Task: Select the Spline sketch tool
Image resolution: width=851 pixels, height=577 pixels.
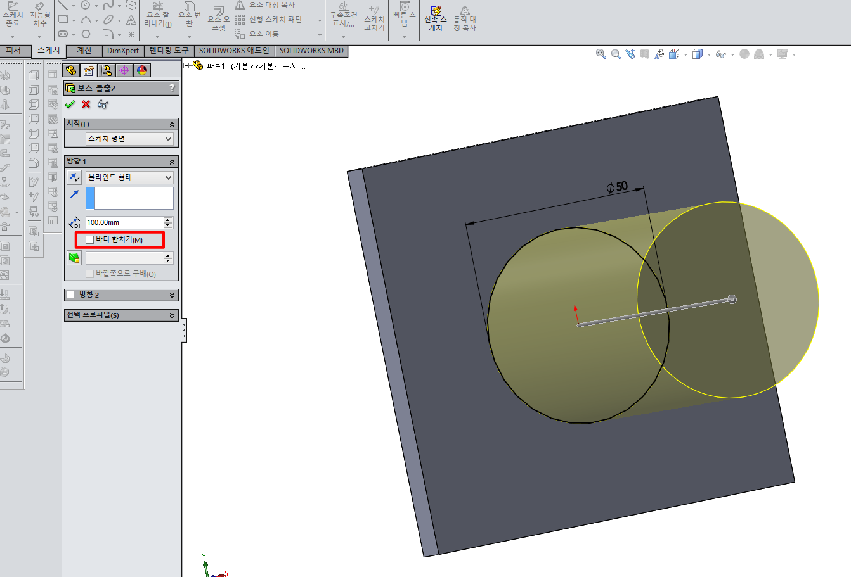Action: coord(108,5)
